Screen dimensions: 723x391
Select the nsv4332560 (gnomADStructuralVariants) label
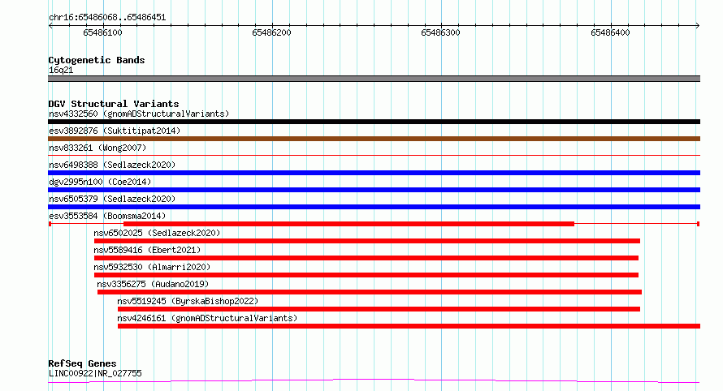(x=139, y=114)
